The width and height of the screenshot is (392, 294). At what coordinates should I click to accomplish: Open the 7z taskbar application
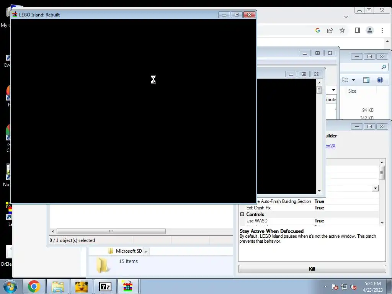pos(105,286)
